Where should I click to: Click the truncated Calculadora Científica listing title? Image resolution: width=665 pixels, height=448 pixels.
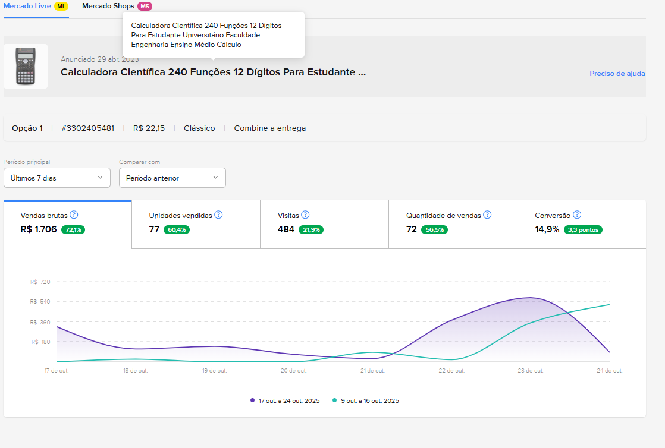coord(213,72)
